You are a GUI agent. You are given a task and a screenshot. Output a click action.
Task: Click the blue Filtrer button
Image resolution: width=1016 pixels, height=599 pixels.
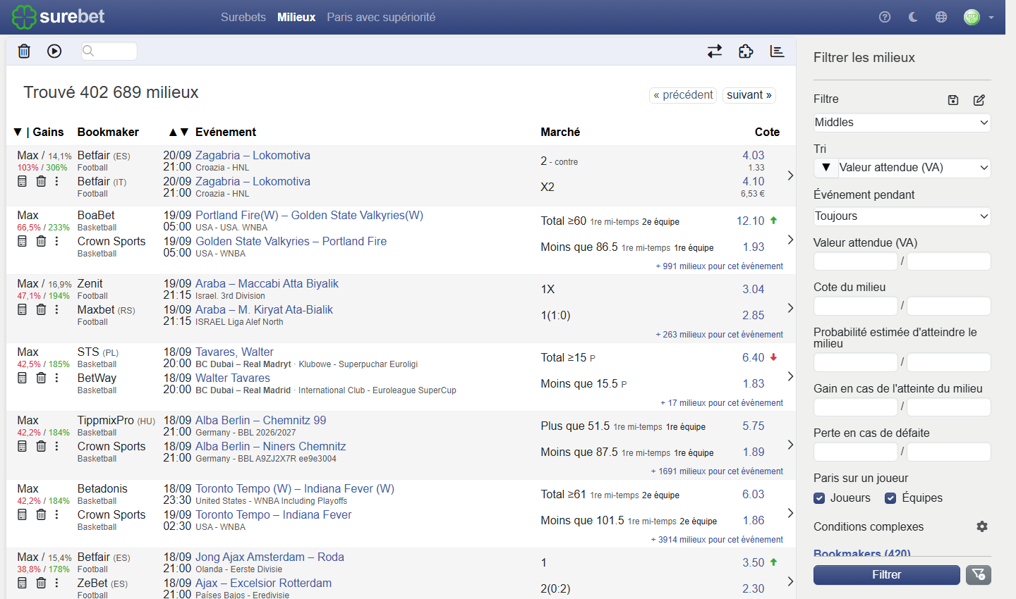coord(887,575)
